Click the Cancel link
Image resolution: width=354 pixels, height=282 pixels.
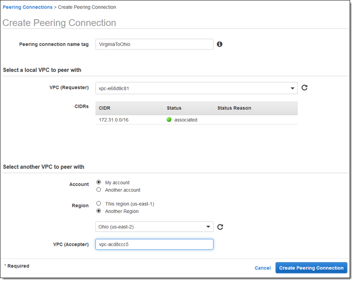click(x=262, y=268)
